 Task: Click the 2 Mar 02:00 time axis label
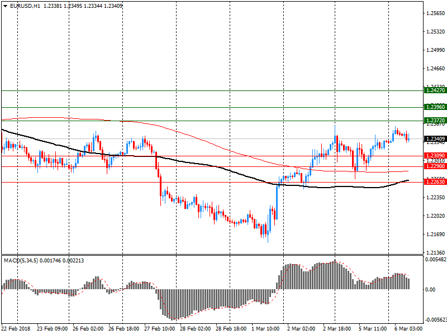tap(301, 329)
